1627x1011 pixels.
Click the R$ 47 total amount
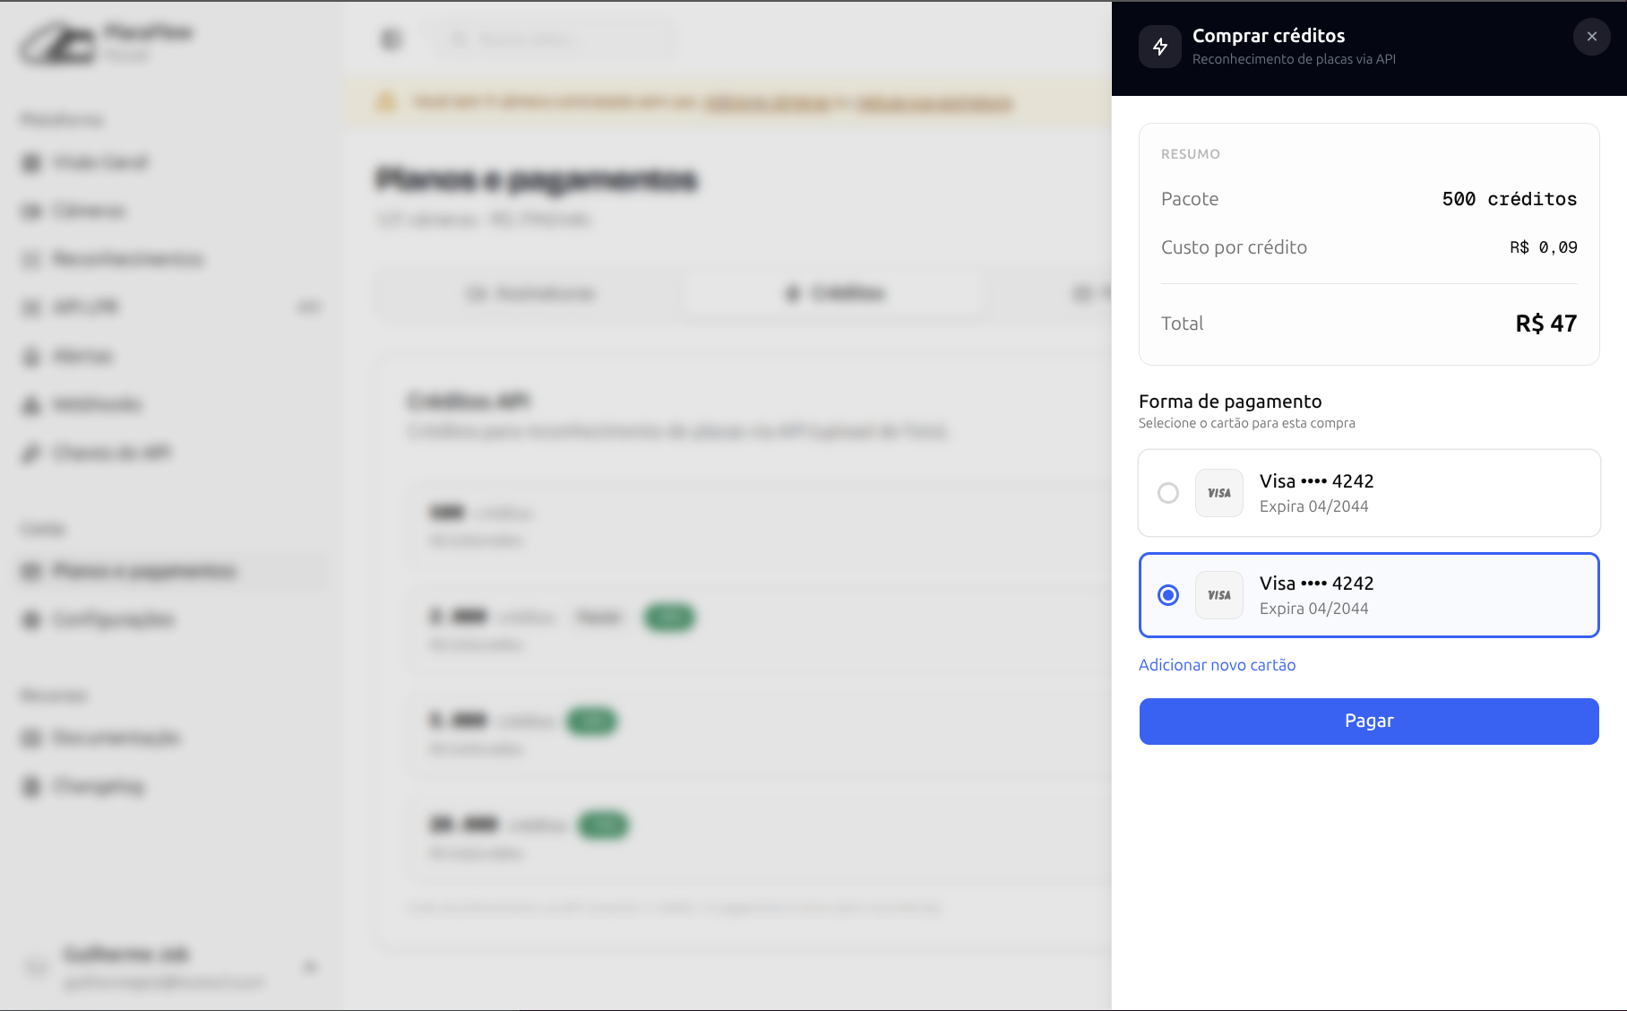pyautogui.click(x=1545, y=324)
